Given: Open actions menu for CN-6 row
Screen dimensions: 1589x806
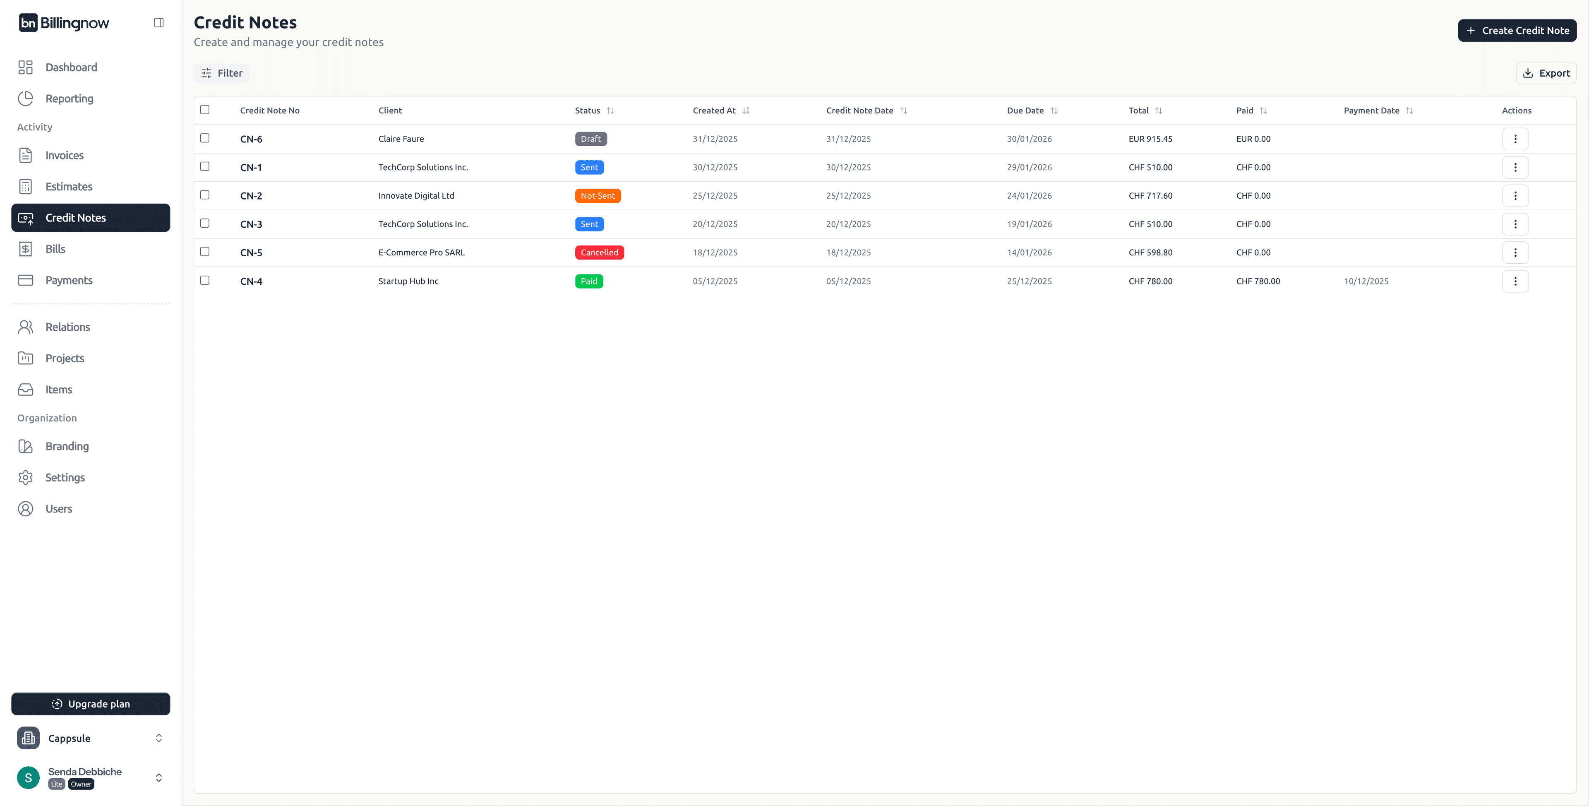Looking at the screenshot, I should [x=1515, y=139].
